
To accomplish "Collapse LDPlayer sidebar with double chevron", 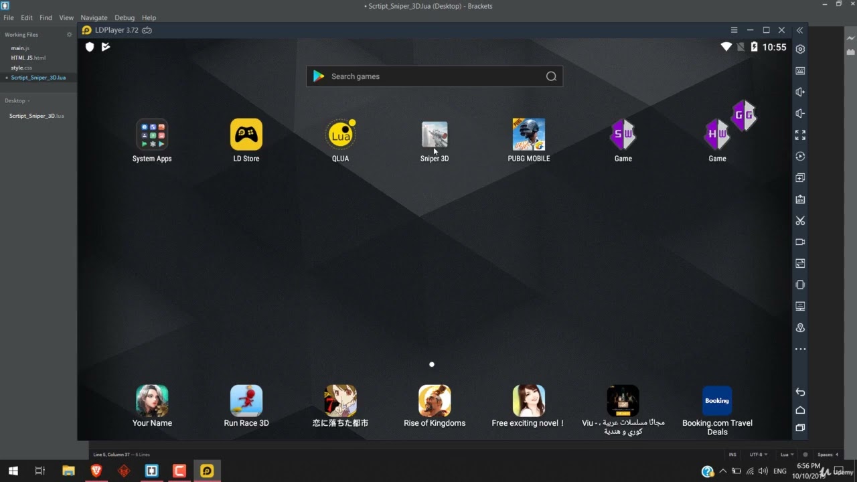I will click(799, 30).
